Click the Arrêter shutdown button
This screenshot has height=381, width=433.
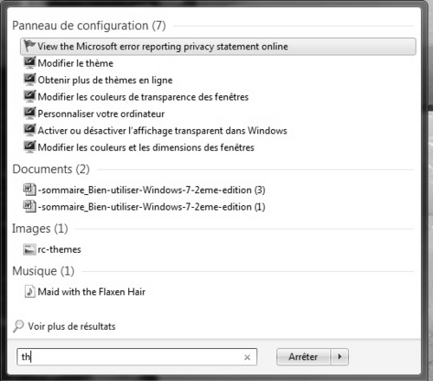303,357
